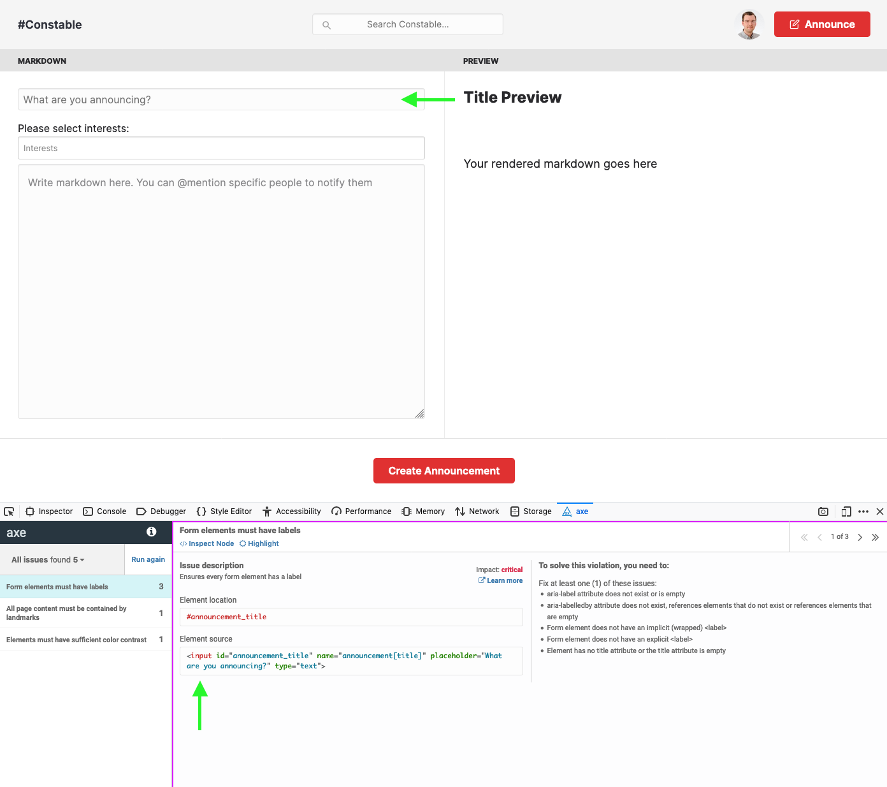This screenshot has height=787, width=887.
Task: Open the Network tab in DevTools
Action: click(x=477, y=511)
